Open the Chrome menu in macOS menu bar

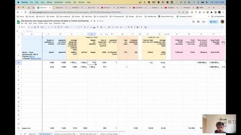[24, 2]
